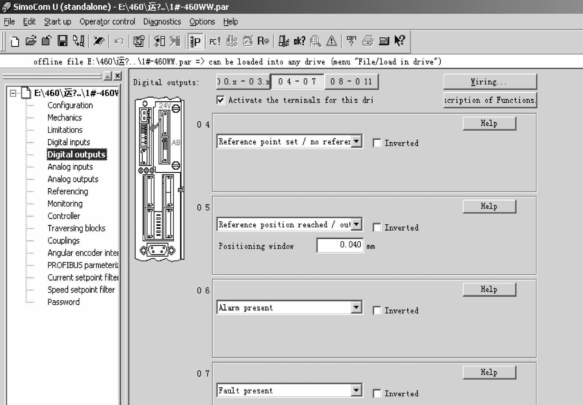Click Help button for output O6
The height and width of the screenshot is (405, 583).
coord(489,289)
